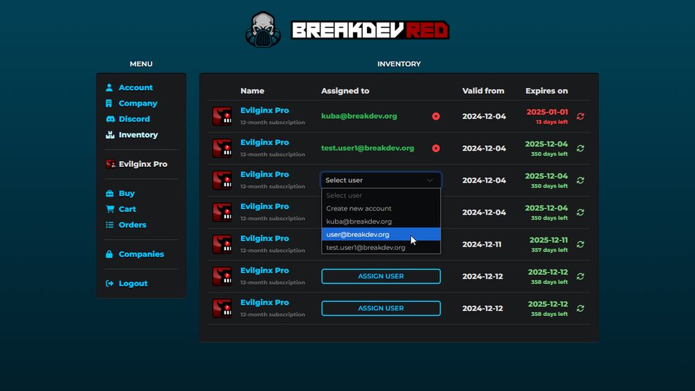Click the '13 days left' warning text
Image resolution: width=695 pixels, height=391 pixels.
pyautogui.click(x=551, y=122)
